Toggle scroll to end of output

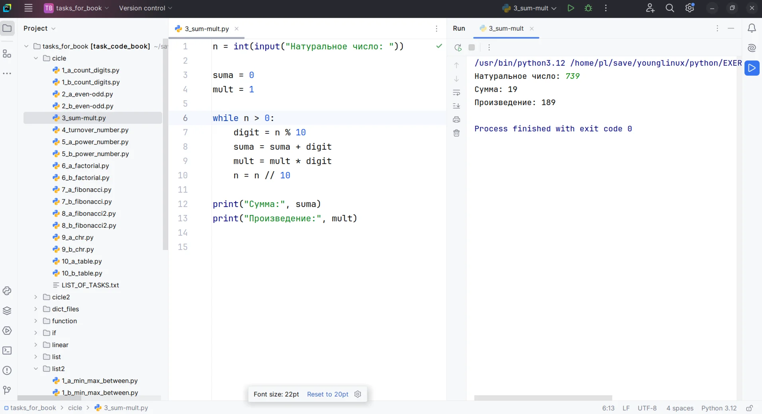coord(456,106)
